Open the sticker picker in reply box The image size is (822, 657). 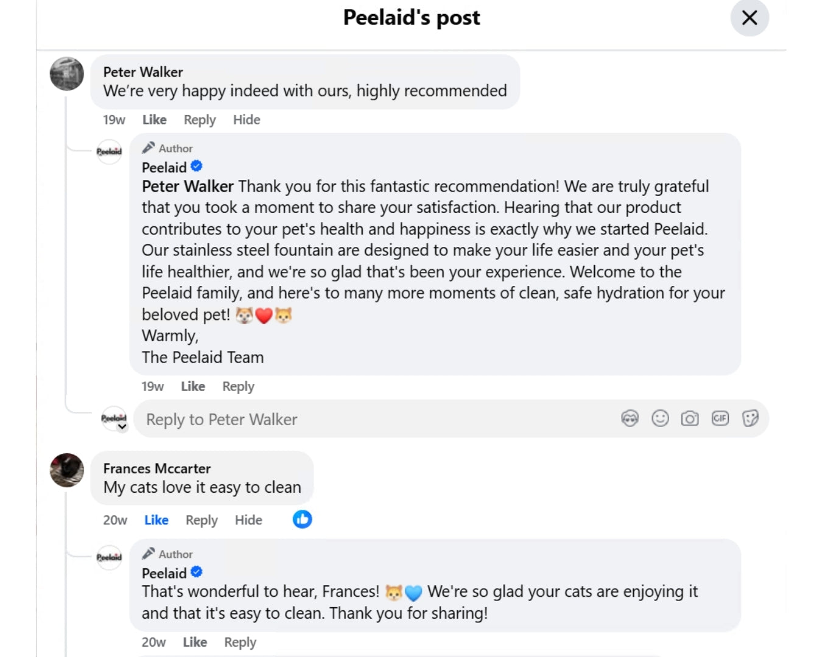coord(750,419)
